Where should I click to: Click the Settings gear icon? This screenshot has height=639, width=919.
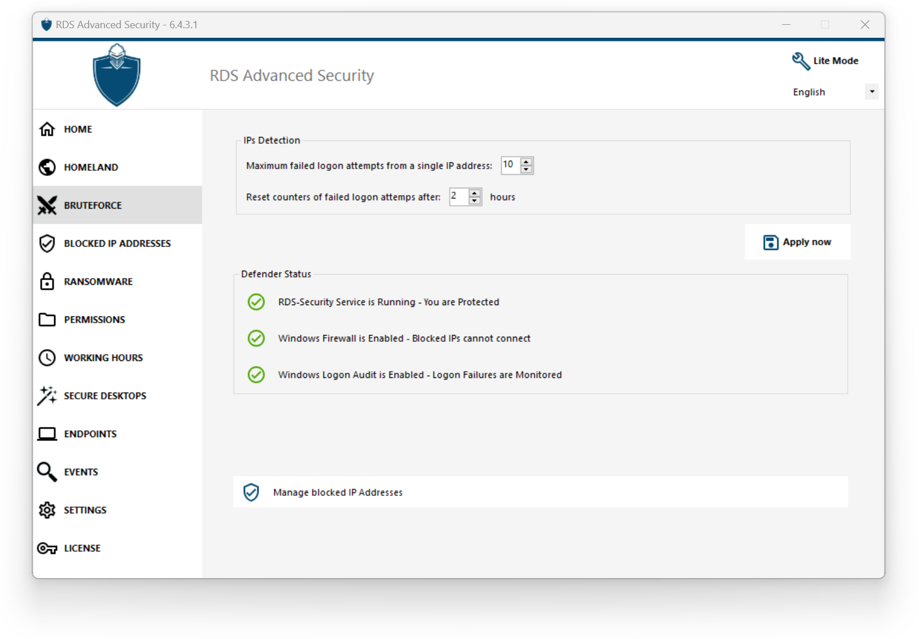(47, 510)
